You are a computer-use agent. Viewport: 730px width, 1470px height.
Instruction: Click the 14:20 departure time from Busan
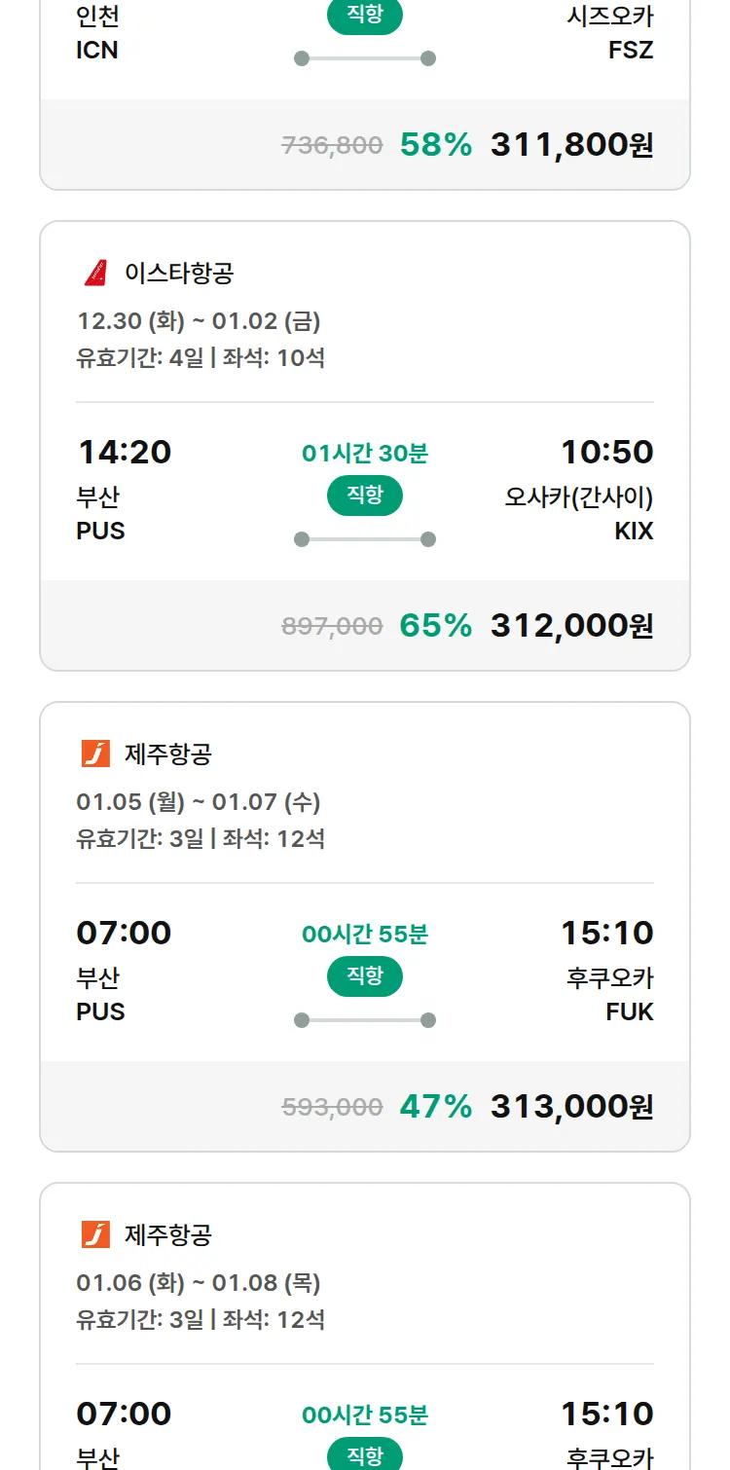coord(124,453)
